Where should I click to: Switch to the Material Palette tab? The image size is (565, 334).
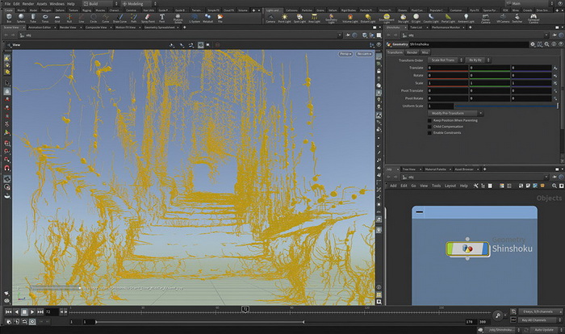point(435,169)
